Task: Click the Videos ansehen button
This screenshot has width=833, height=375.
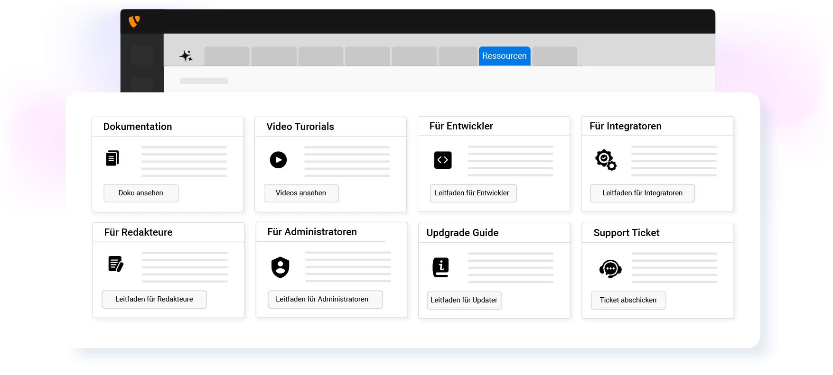Action: coord(301,193)
